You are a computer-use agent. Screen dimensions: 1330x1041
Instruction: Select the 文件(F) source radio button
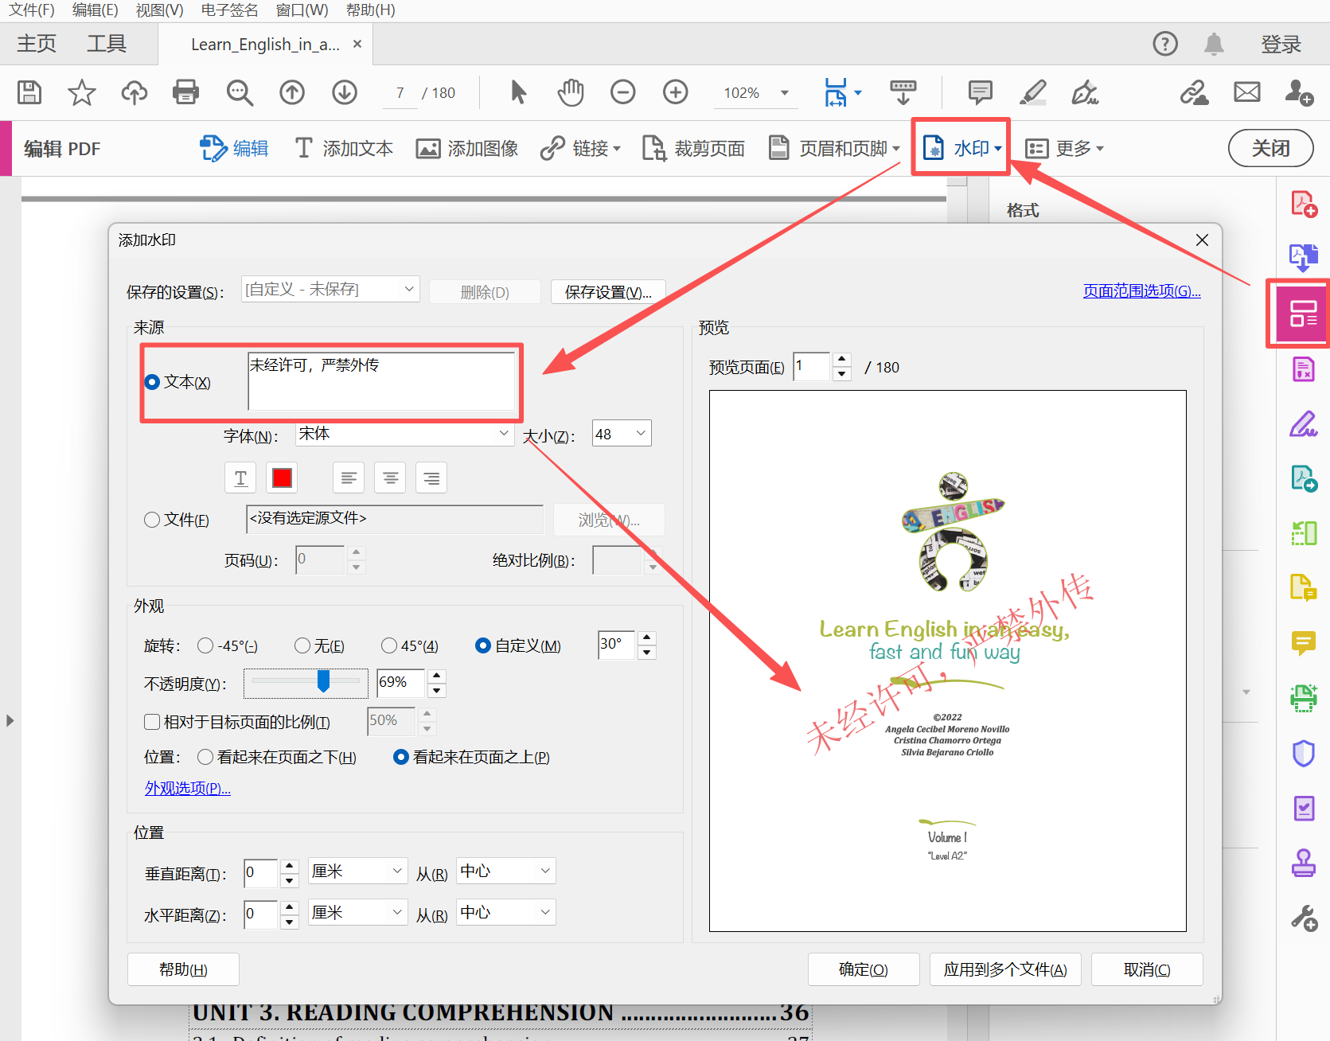point(152,519)
